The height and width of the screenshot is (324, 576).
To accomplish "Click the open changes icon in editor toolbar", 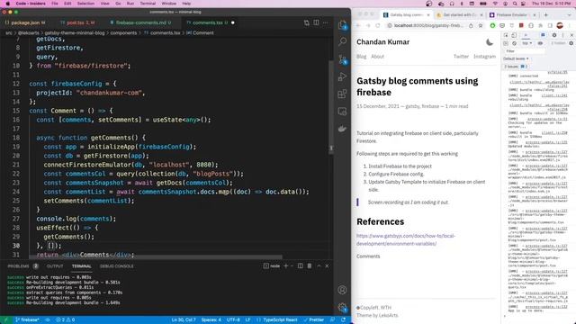I will click(x=306, y=22).
